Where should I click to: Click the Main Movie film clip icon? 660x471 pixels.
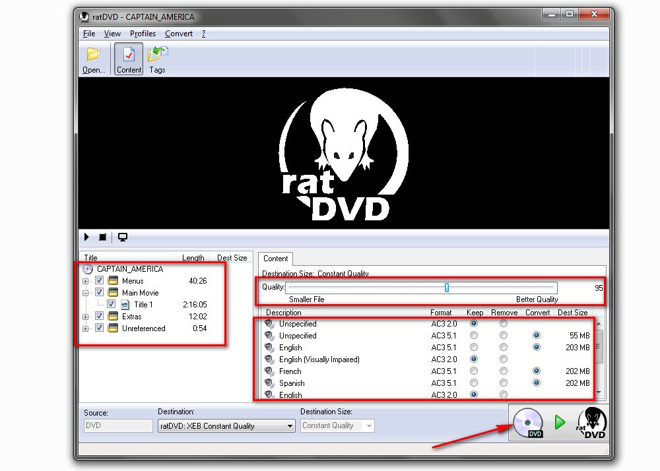[x=113, y=292]
